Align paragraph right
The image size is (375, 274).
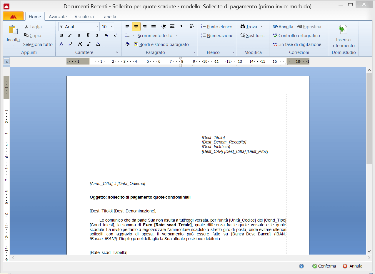tap(145, 27)
